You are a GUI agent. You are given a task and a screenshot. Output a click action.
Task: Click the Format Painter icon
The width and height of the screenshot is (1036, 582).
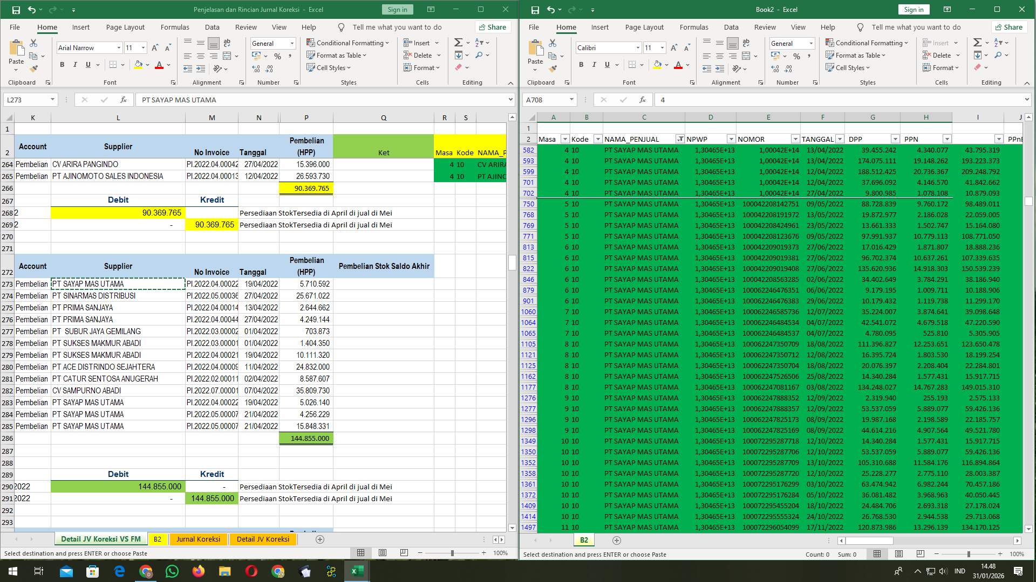click(x=34, y=68)
